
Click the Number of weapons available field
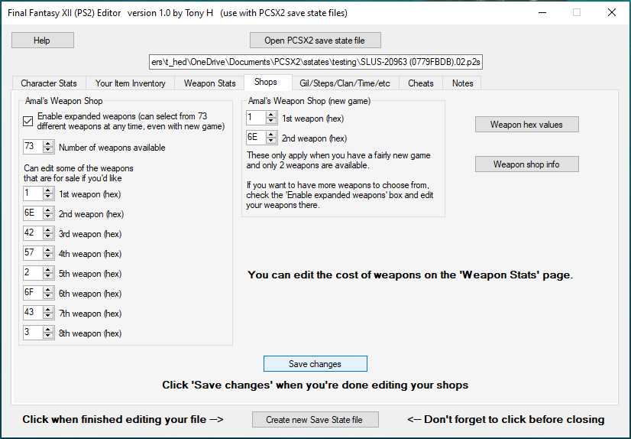[x=33, y=147]
